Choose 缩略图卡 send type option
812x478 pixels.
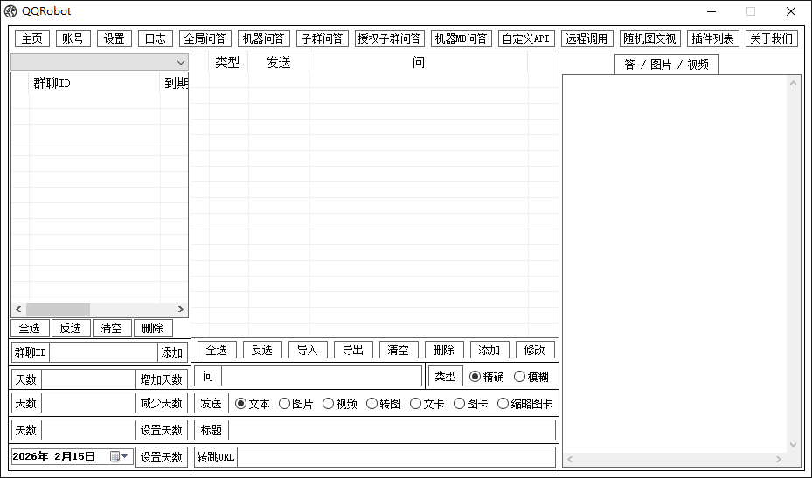click(503, 404)
